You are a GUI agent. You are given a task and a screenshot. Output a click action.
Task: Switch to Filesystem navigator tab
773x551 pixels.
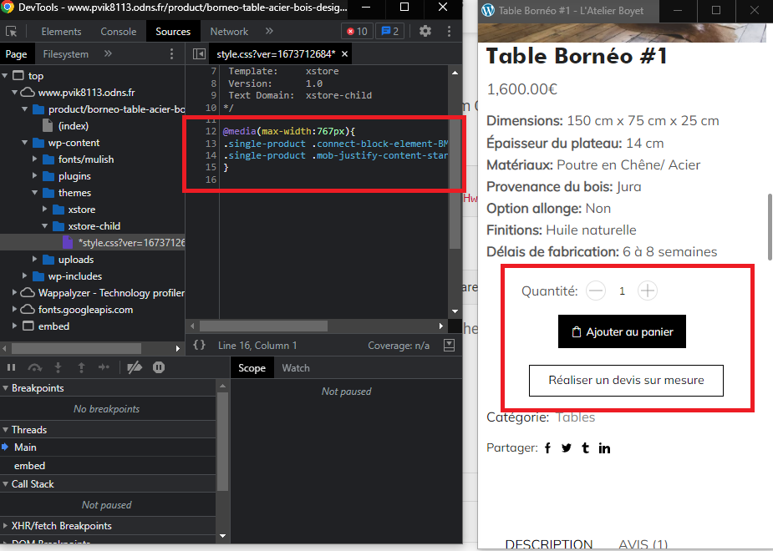tap(65, 54)
